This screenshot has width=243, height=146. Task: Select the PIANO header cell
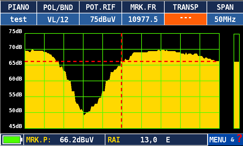19,7
